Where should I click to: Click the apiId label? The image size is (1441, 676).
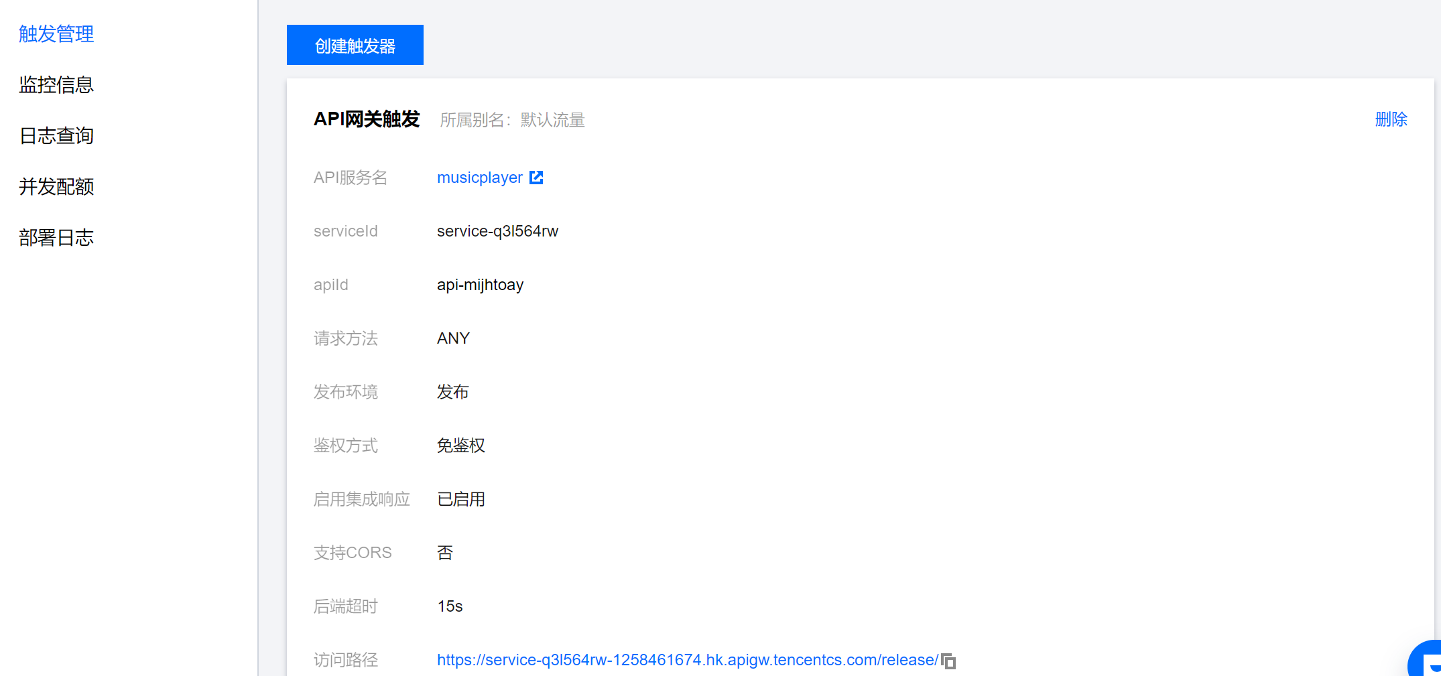pos(331,285)
